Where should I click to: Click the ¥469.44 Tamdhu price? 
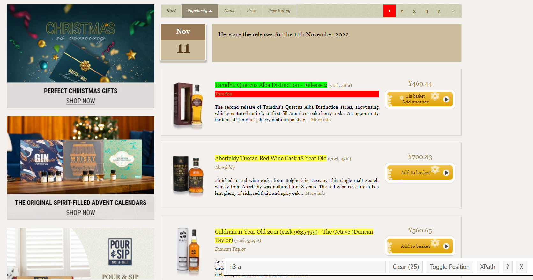click(x=420, y=84)
